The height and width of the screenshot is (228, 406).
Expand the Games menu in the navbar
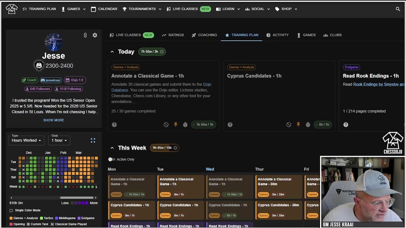[73, 9]
